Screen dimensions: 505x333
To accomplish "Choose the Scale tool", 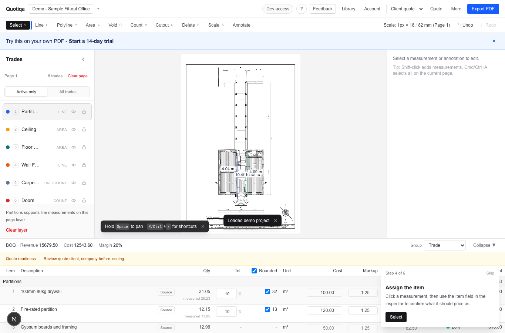I will tap(216, 25).
